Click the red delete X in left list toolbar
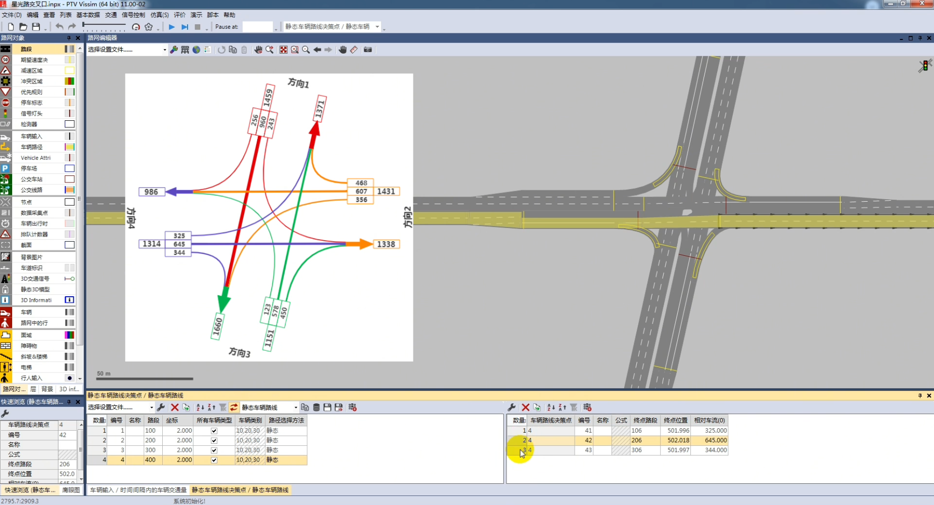The image size is (934, 505). [x=174, y=407]
